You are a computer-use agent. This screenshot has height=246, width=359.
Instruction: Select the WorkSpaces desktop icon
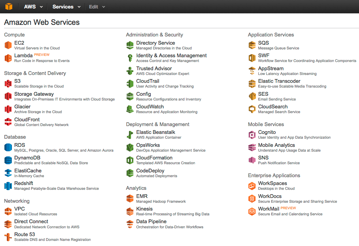(x=252, y=185)
